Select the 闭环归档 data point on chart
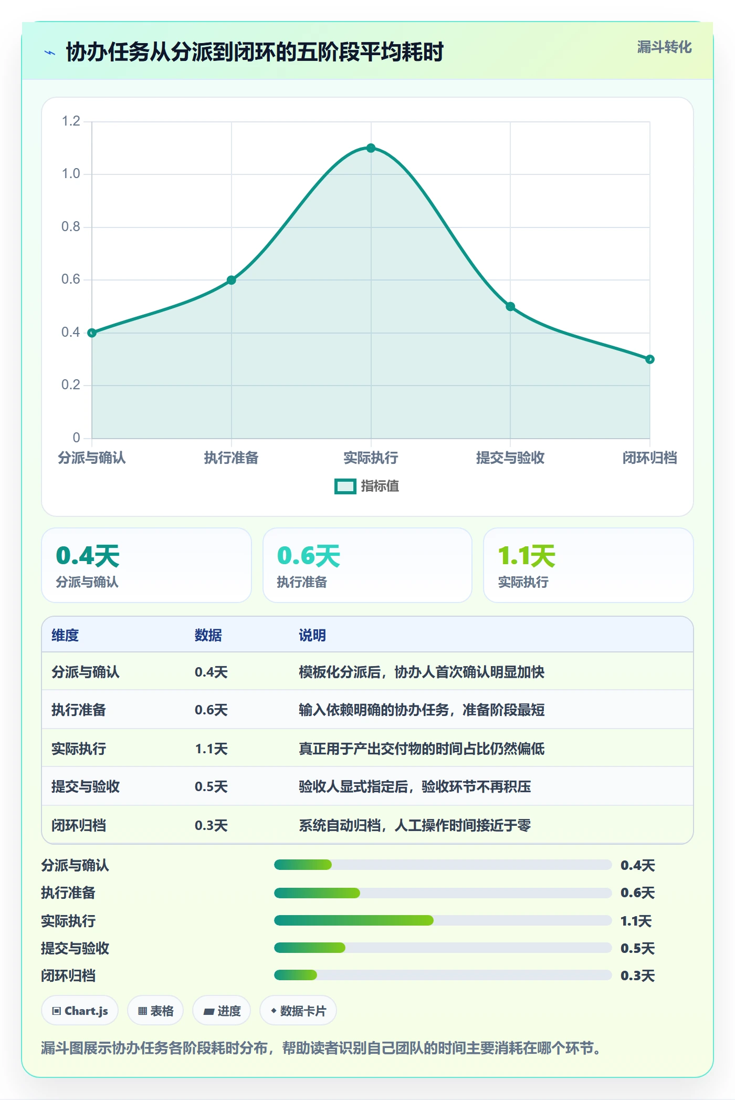The height and width of the screenshot is (1100, 735). click(650, 359)
